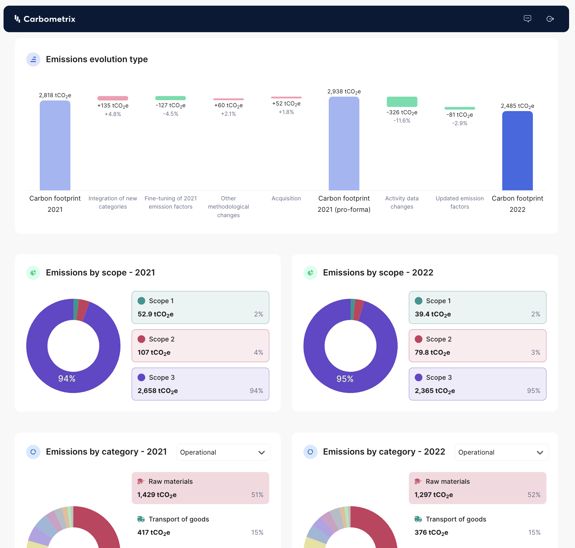Click the '2,818 tCO2e' value label
The image size is (575, 548).
55,95
